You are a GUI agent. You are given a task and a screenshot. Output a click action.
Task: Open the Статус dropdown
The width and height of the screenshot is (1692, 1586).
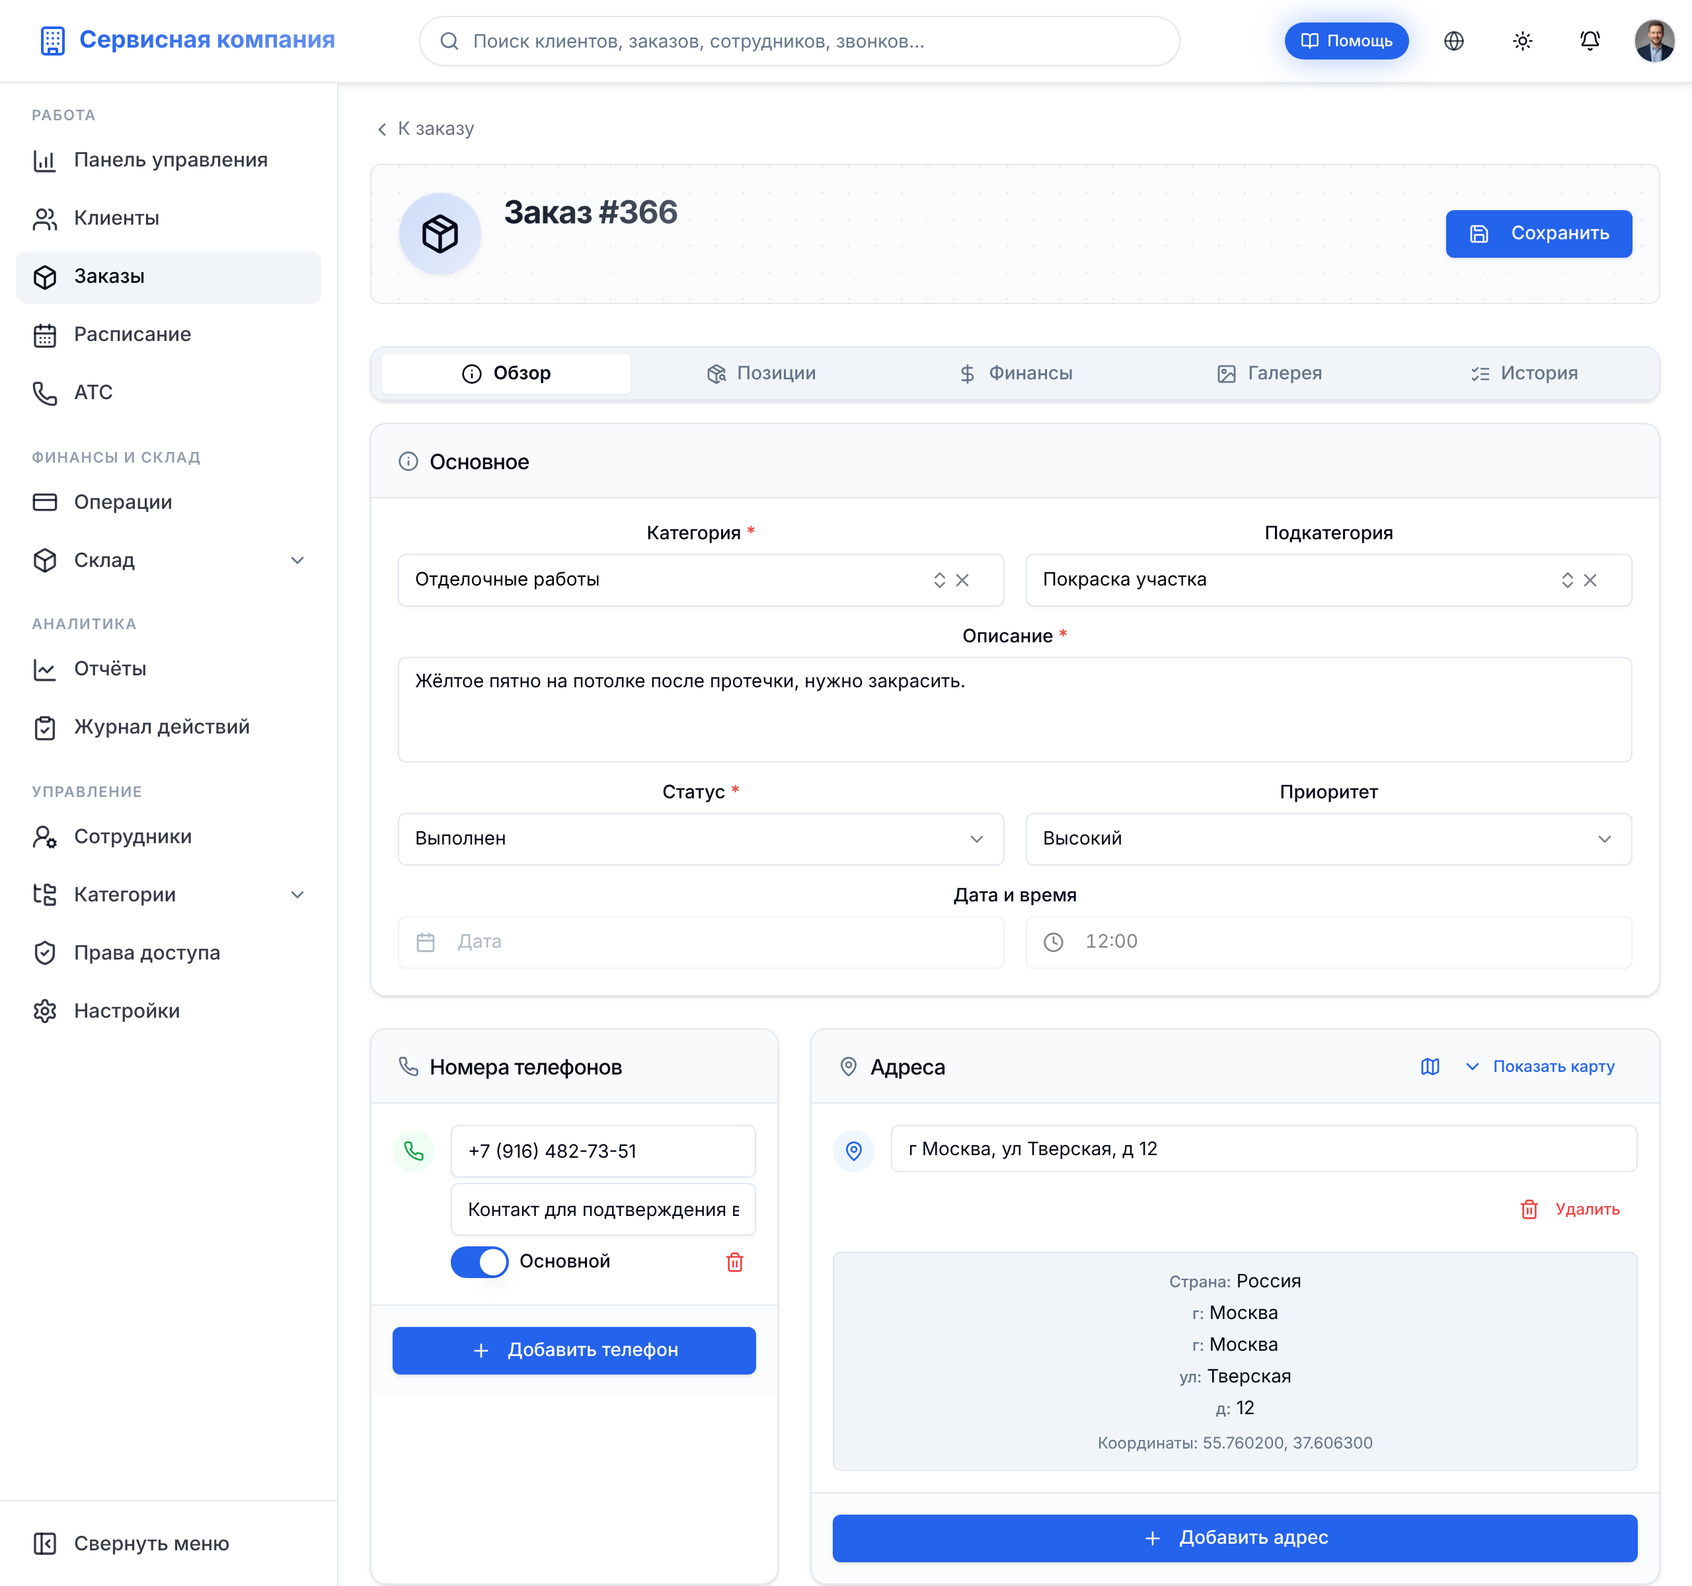pyautogui.click(x=701, y=839)
